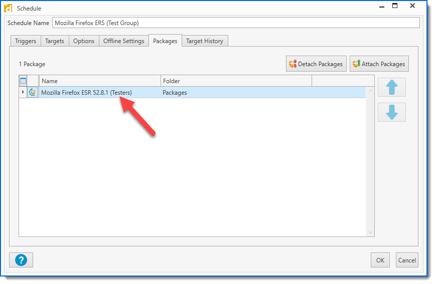Click the column chooser grid icon
The image size is (435, 284).
(23, 81)
